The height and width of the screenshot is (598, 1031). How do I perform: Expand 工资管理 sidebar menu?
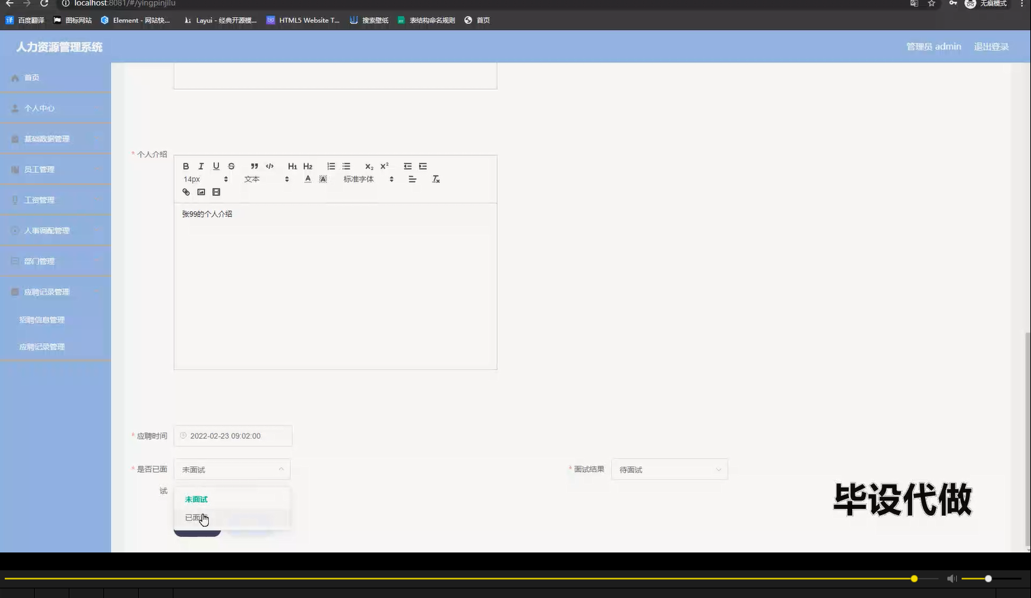[x=55, y=200]
